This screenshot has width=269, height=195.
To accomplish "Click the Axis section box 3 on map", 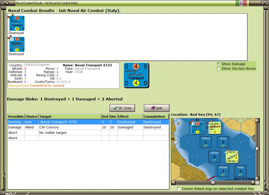I will tap(240, 171).
